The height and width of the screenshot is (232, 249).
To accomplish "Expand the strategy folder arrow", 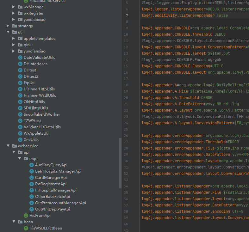I will coord(8,26).
